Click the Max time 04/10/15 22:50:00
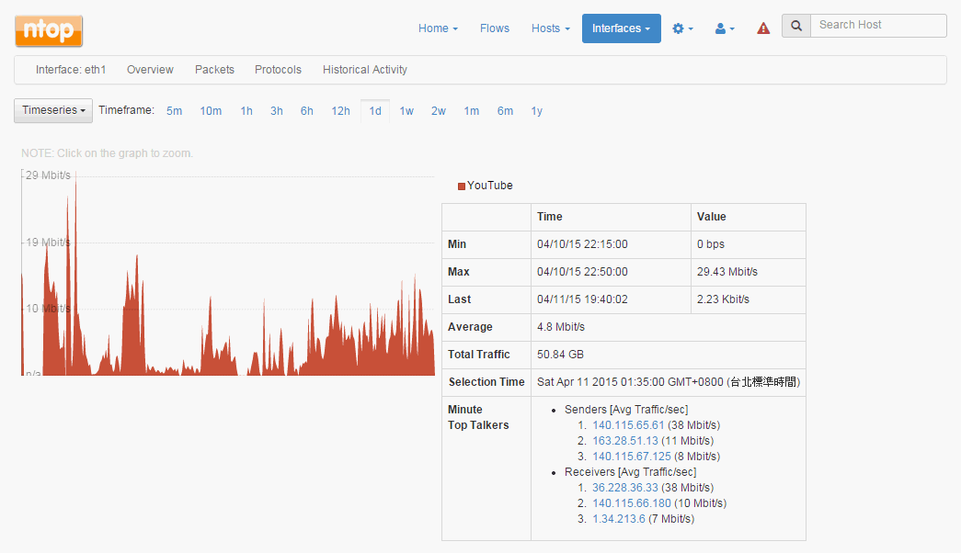This screenshot has height=553, width=961. [x=582, y=272]
